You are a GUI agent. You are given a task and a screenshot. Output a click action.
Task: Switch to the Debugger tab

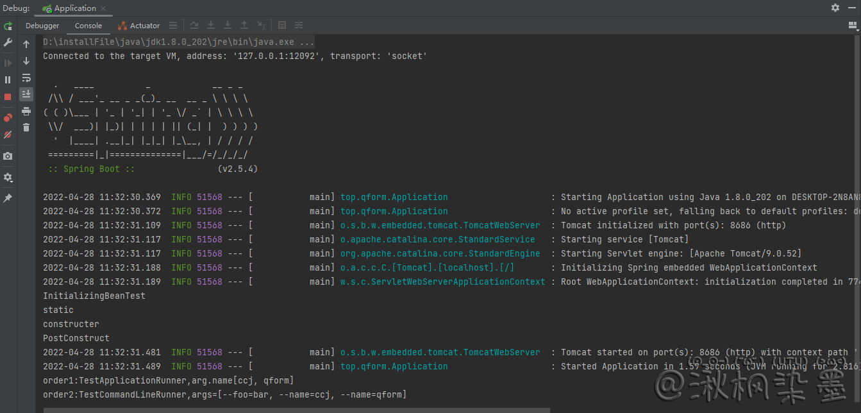(42, 26)
